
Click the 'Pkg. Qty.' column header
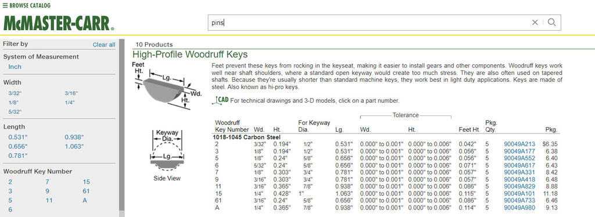pos(492,126)
